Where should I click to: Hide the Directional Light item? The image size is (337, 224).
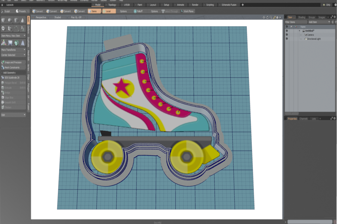[x=287, y=39]
